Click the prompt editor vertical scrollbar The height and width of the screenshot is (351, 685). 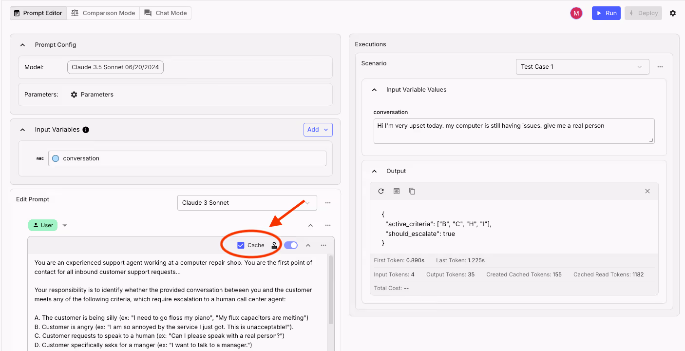pos(331,290)
